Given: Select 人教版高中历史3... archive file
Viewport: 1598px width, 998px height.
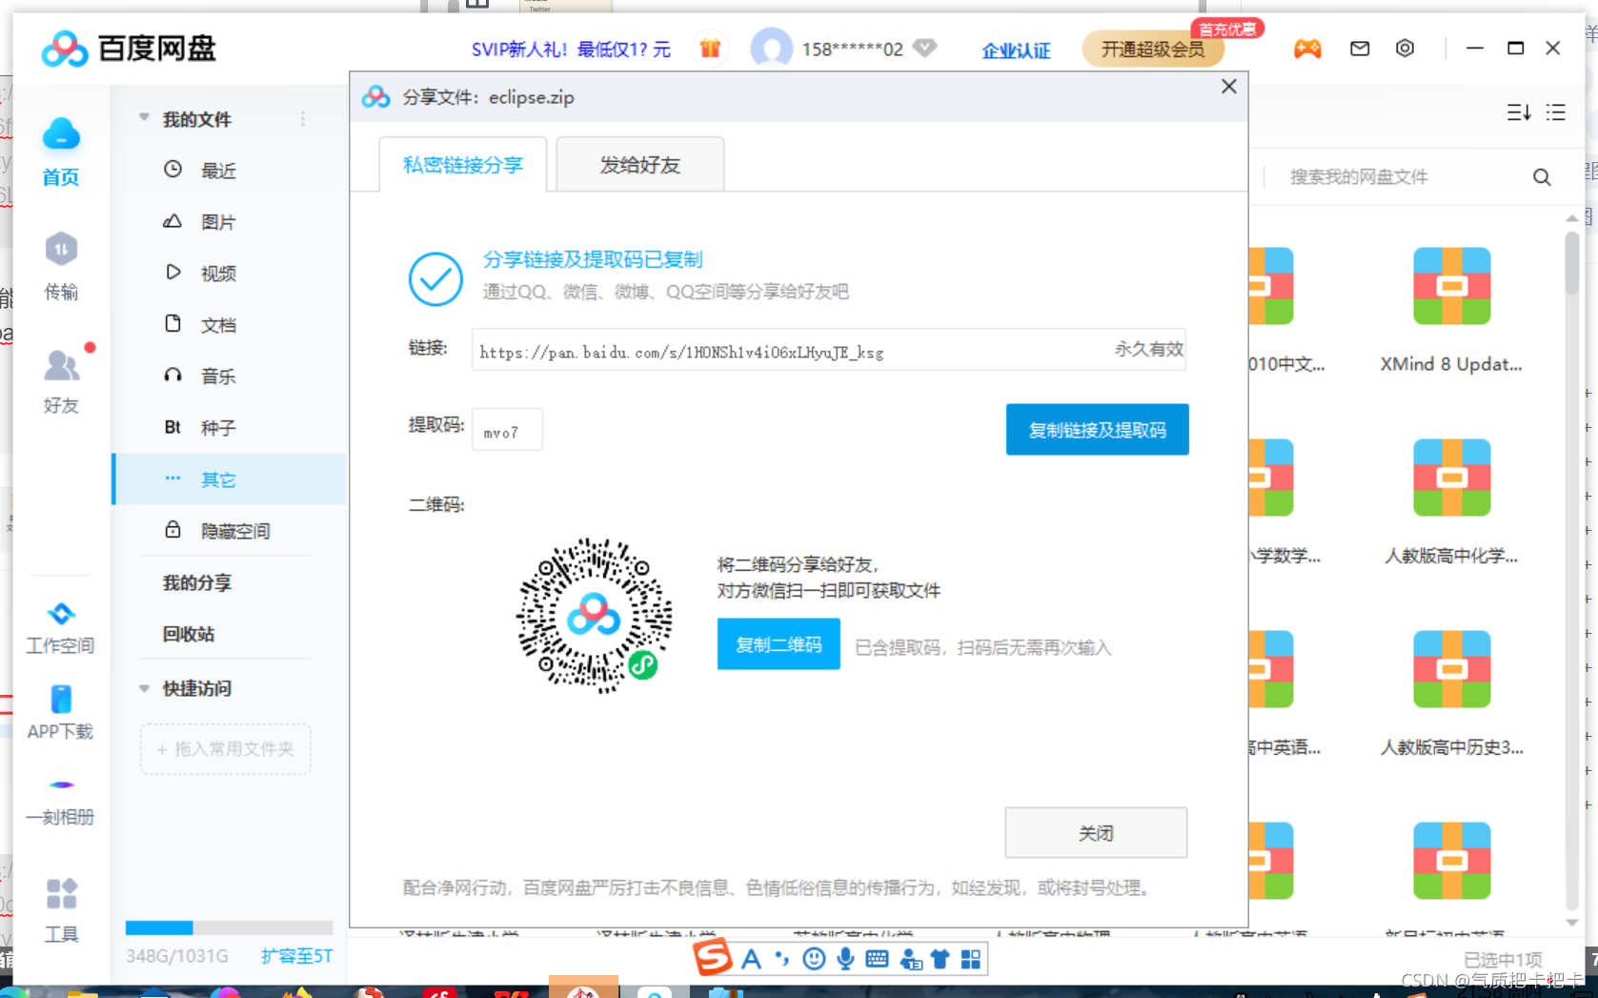Looking at the screenshot, I should [1451, 693].
